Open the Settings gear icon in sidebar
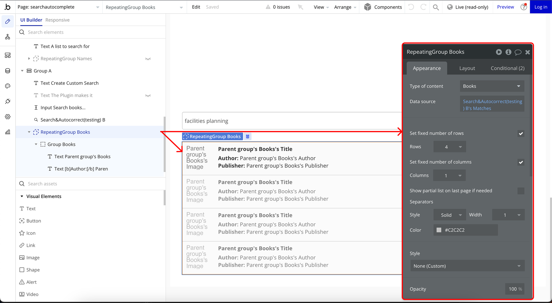Screen dimensions: 552x303 coord(8,117)
